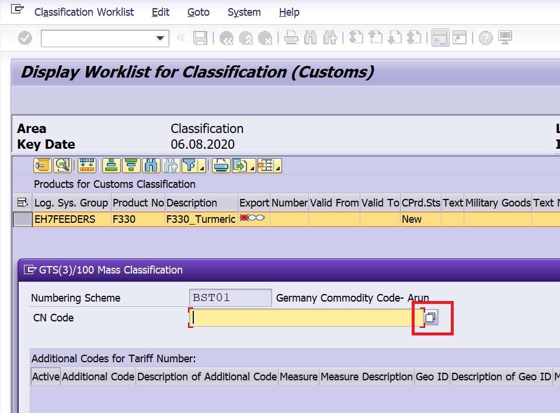Viewport: 560px width, 413px height.
Task: Open the Classification Worklist menu
Action: point(84,12)
